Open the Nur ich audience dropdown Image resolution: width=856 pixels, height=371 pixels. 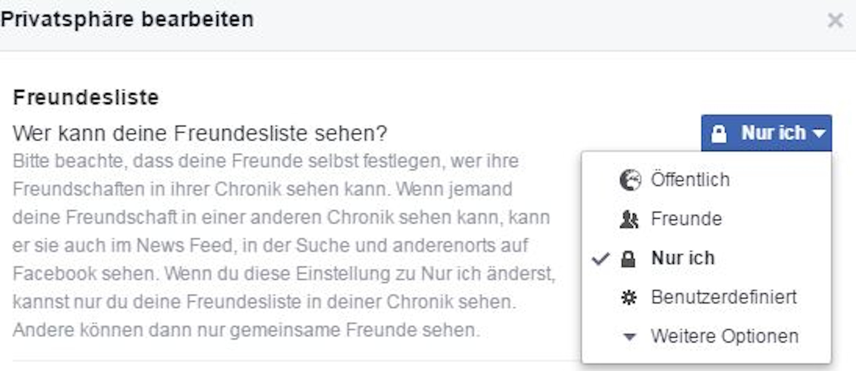coord(767,133)
